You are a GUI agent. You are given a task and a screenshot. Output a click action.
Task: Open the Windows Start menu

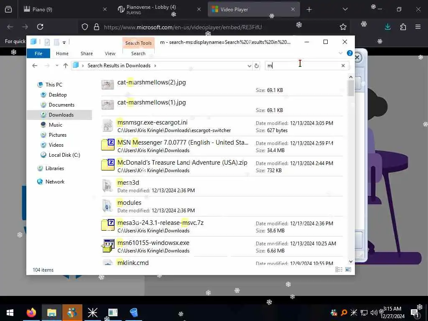pyautogui.click(x=10, y=313)
